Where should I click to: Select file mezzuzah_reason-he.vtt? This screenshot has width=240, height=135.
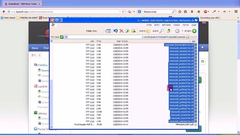click(182, 112)
